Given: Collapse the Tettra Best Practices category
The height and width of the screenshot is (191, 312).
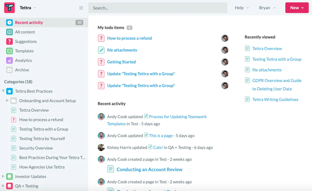Looking at the screenshot, I should click(x=3, y=91).
